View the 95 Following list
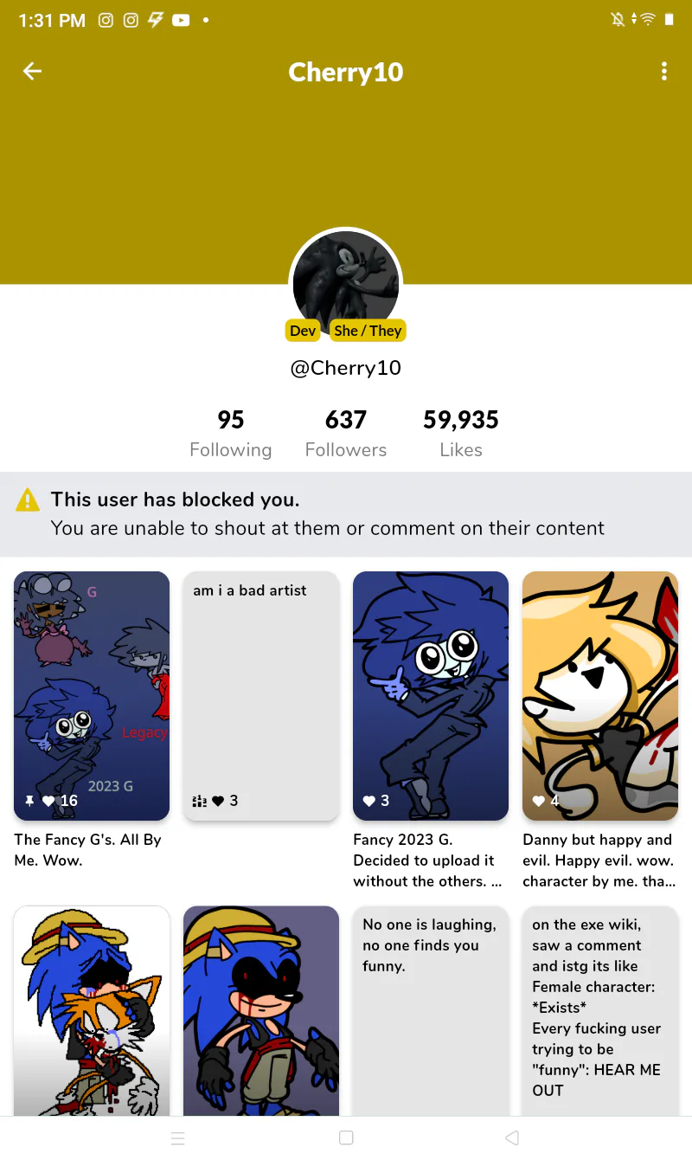This screenshot has height=1160, width=692. [x=231, y=434]
